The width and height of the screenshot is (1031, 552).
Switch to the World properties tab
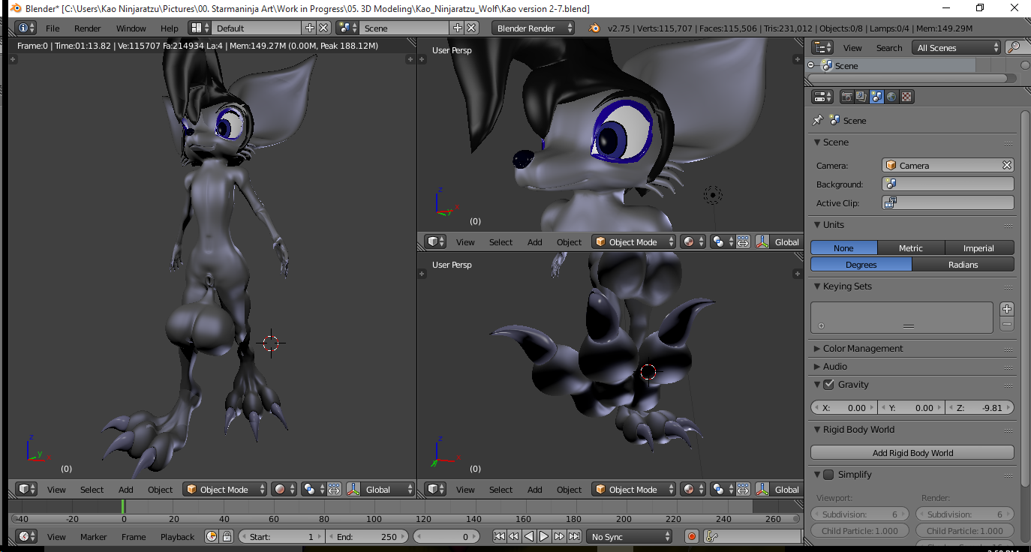[x=891, y=97]
